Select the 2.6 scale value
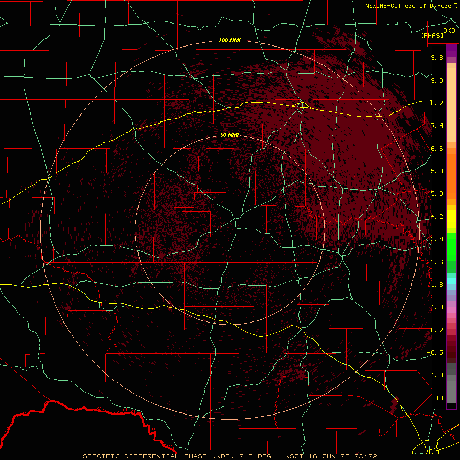 [x=437, y=262]
